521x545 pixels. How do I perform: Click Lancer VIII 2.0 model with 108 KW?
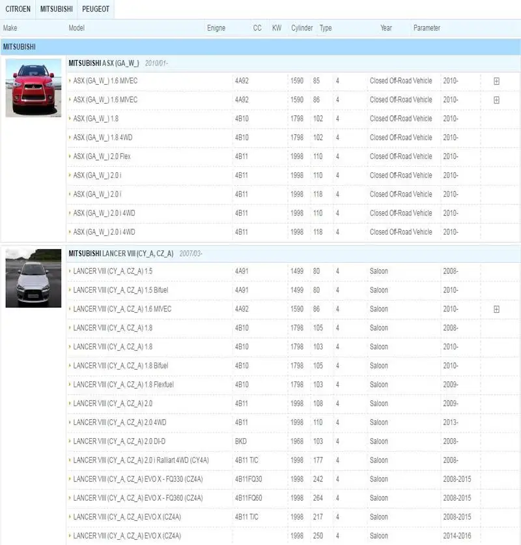113,404
